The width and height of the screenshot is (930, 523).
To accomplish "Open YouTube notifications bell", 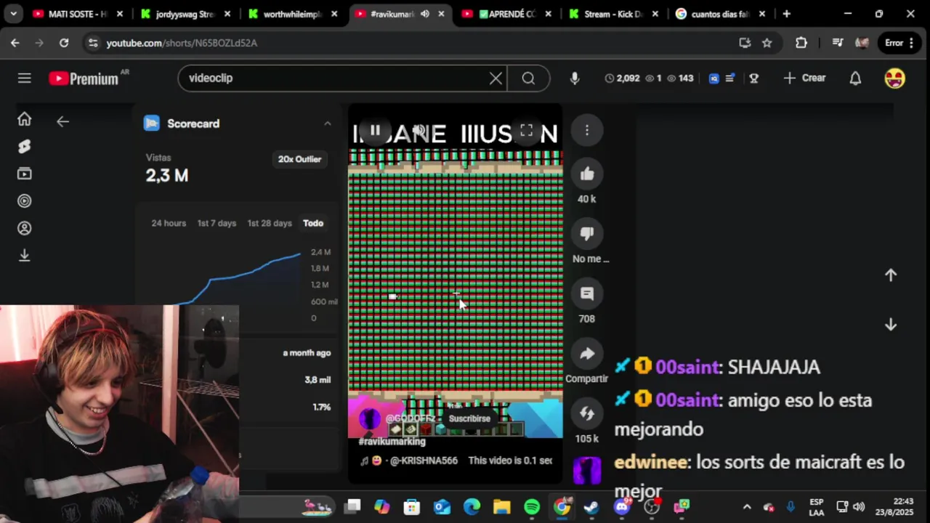I will [855, 78].
